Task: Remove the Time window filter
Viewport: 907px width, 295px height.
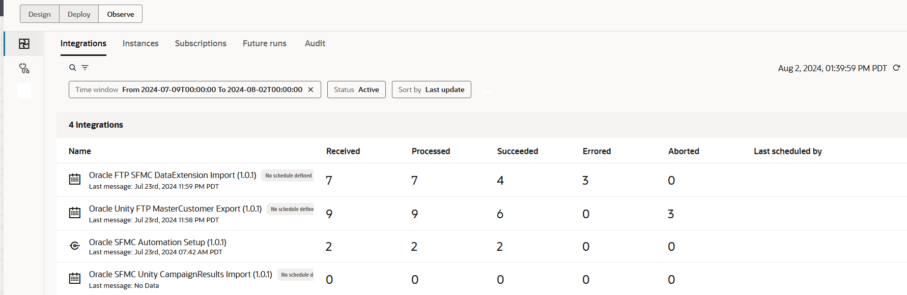Action: click(x=310, y=90)
